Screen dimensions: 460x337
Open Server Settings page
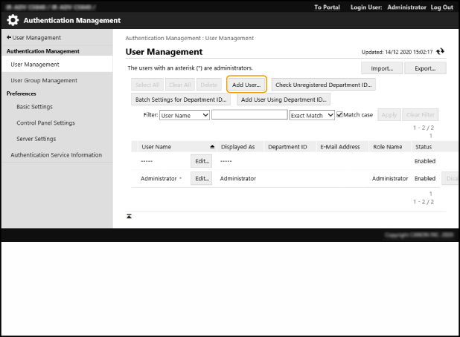click(36, 139)
